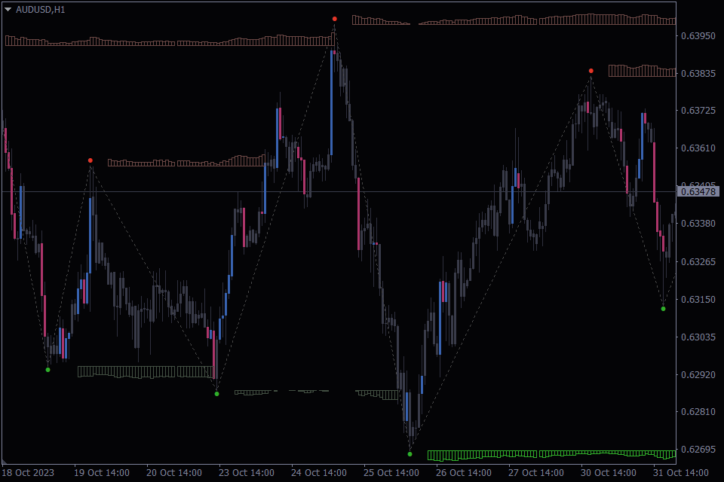Screen dimensions: 724x482
Task: Click the green ZigZag trough dot near 25 Oct
Action: pos(409,454)
